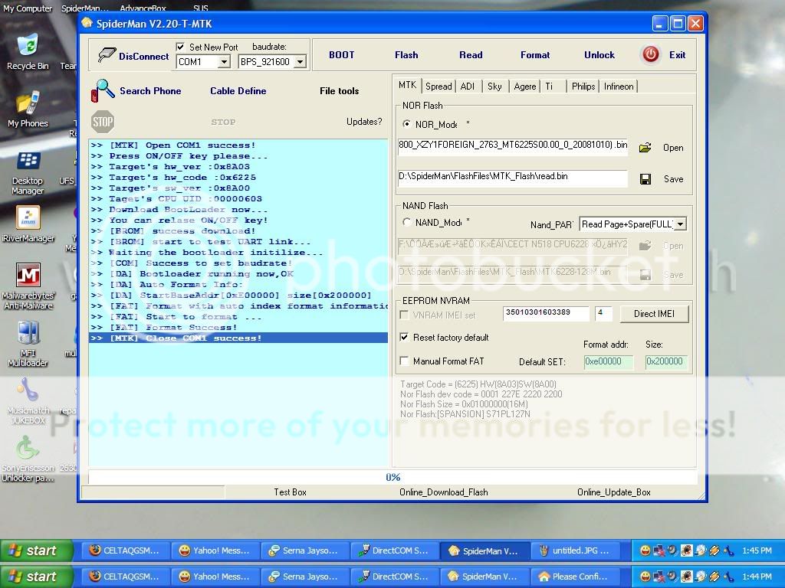Click the Size 0x200000 field

pos(666,361)
